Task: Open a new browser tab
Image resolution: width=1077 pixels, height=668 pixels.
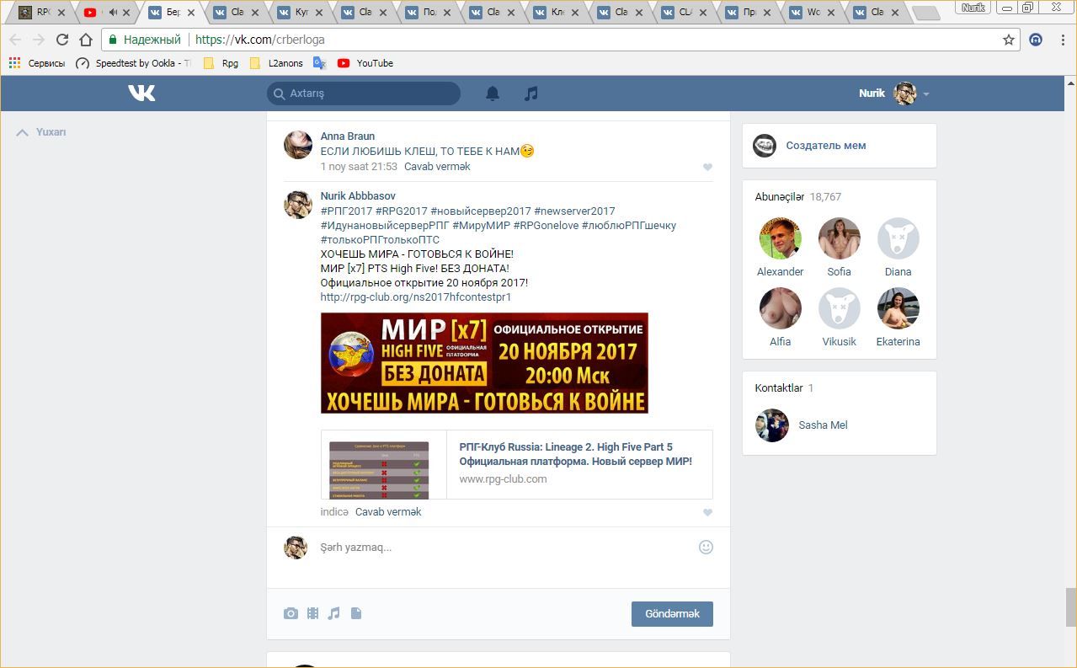Action: tap(925, 13)
